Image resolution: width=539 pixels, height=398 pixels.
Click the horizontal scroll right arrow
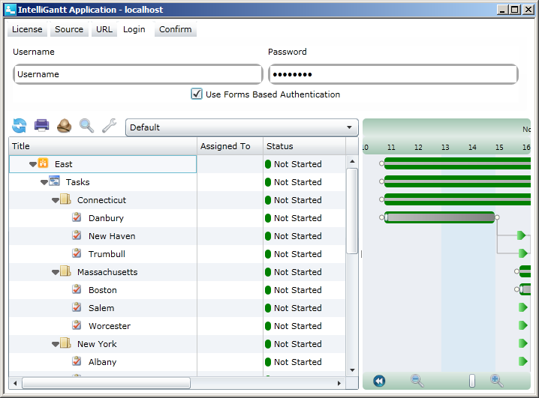point(339,383)
